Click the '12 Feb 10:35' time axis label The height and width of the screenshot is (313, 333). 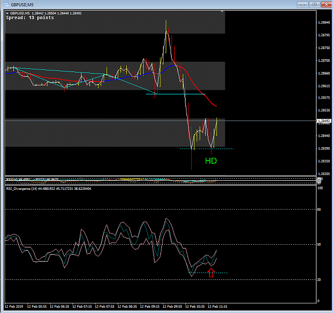click(x=195, y=307)
